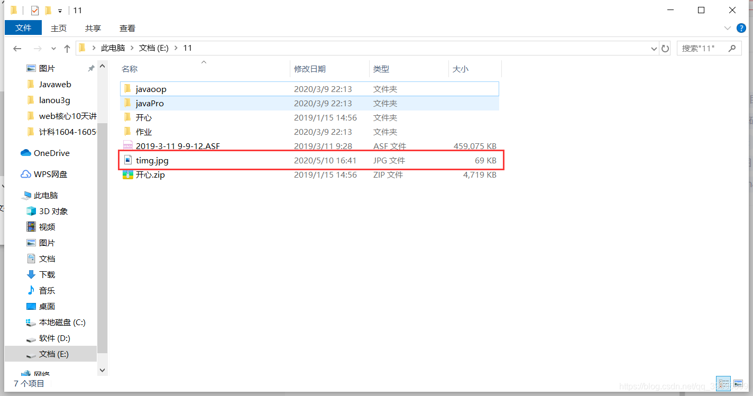Screen dimensions: 753x396
Task: Open lanou3g folder in sidebar
Action: (x=54, y=100)
